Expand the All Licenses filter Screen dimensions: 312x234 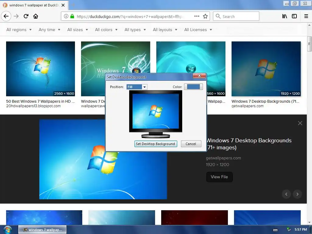click(x=198, y=30)
